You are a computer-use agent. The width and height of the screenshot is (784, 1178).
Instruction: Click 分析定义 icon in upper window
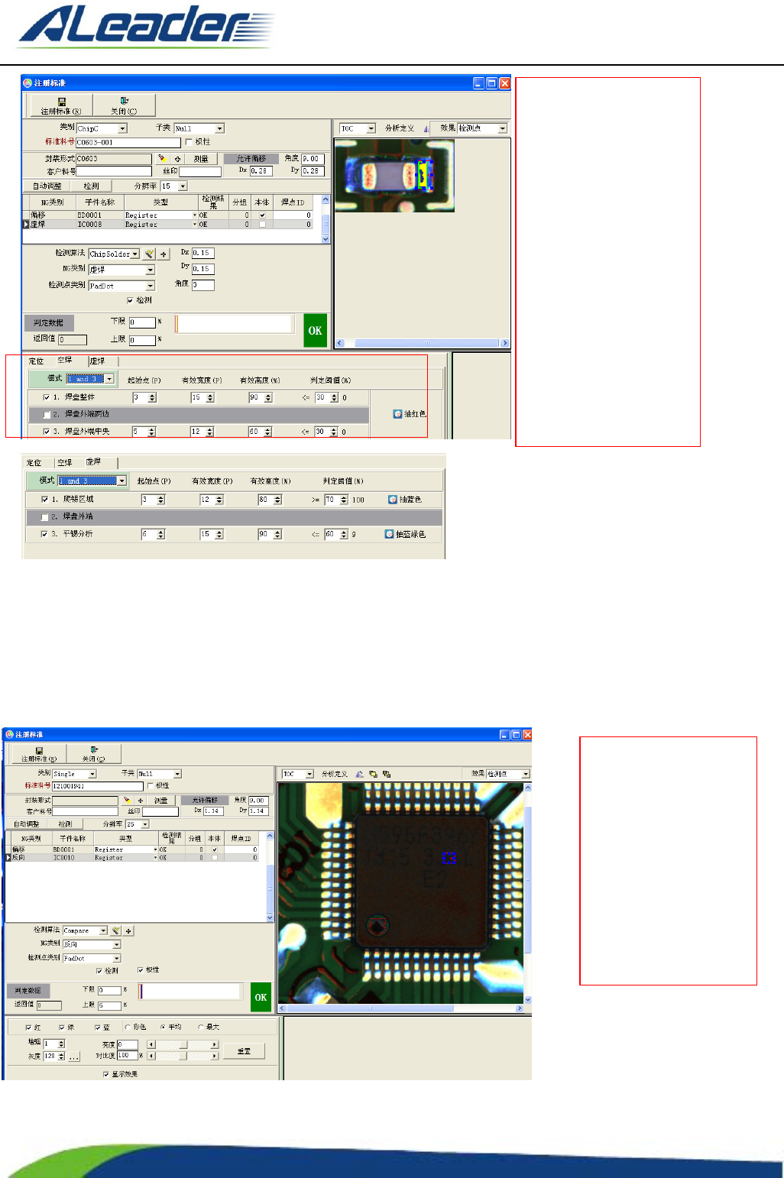pyautogui.click(x=426, y=128)
